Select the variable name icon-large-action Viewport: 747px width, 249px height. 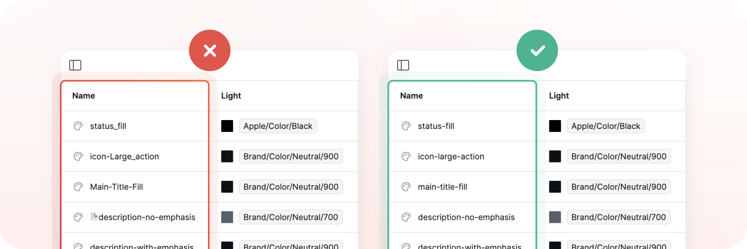(451, 157)
